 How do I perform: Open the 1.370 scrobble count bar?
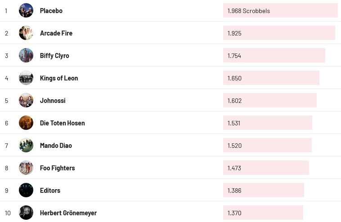[x=263, y=213]
